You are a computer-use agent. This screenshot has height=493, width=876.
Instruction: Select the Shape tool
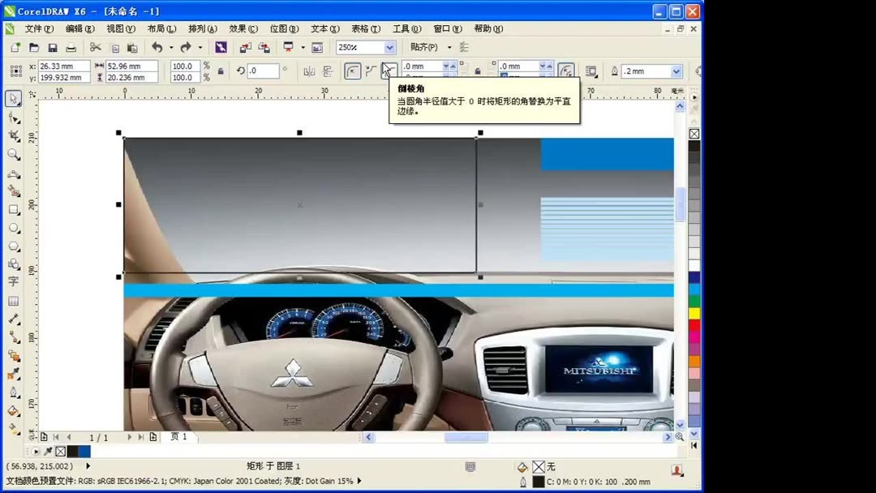click(x=13, y=118)
